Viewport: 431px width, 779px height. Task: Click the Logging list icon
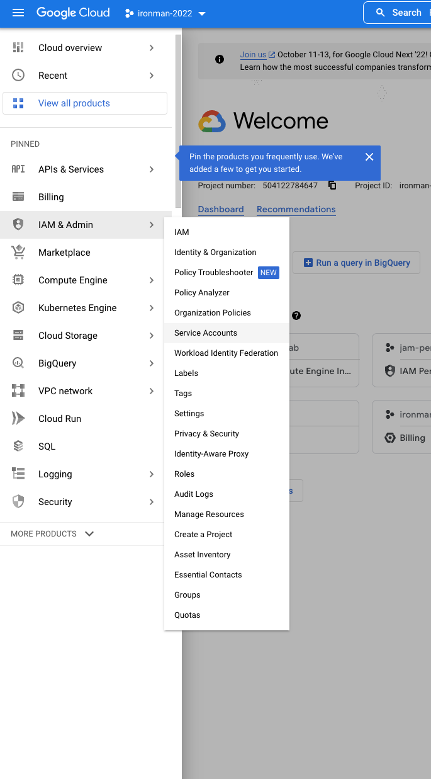pos(18,474)
